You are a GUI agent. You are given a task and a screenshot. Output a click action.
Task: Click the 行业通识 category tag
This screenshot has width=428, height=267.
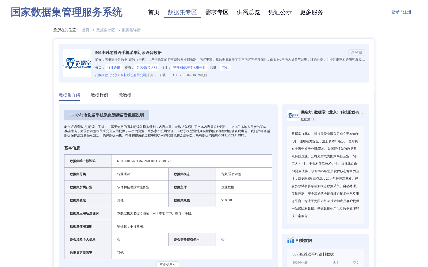click(x=114, y=68)
